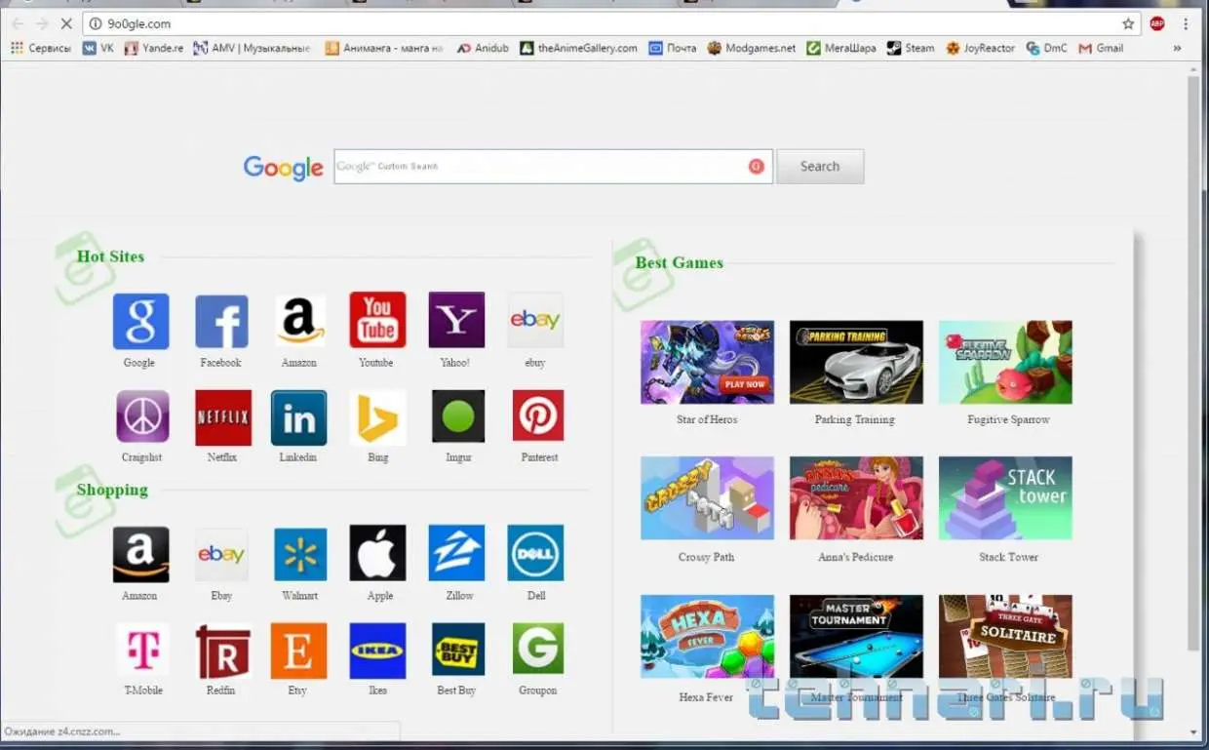Click the Google logo beside search

[284, 168]
